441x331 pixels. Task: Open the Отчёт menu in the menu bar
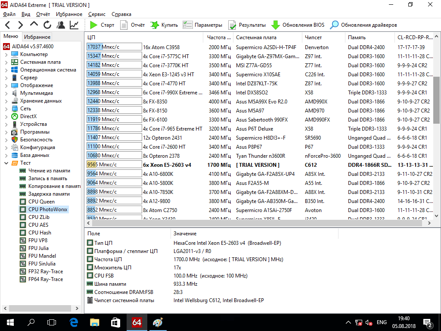pos(43,14)
